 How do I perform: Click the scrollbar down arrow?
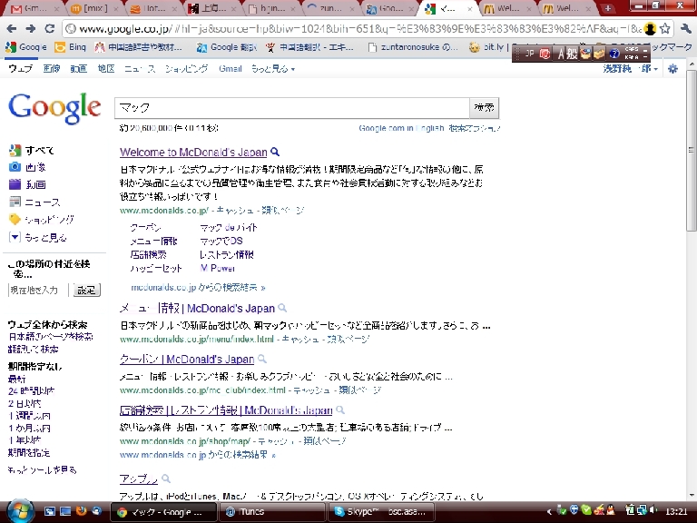[692, 495]
